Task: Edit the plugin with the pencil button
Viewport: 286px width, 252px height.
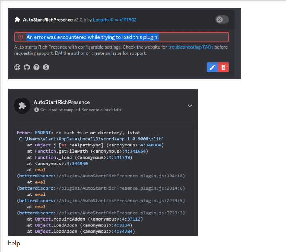Action: click(x=212, y=67)
